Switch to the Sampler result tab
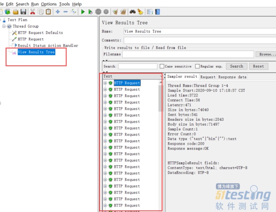The height and width of the screenshot is (212, 276). (182, 77)
